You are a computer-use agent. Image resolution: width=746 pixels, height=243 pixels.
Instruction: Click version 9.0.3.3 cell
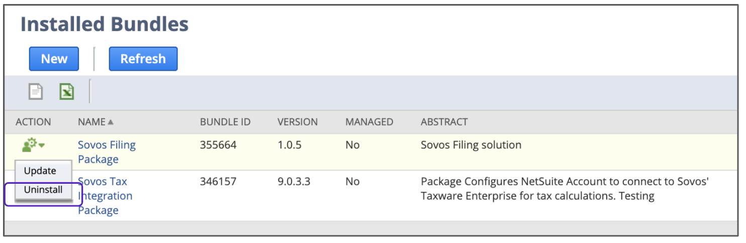294,181
